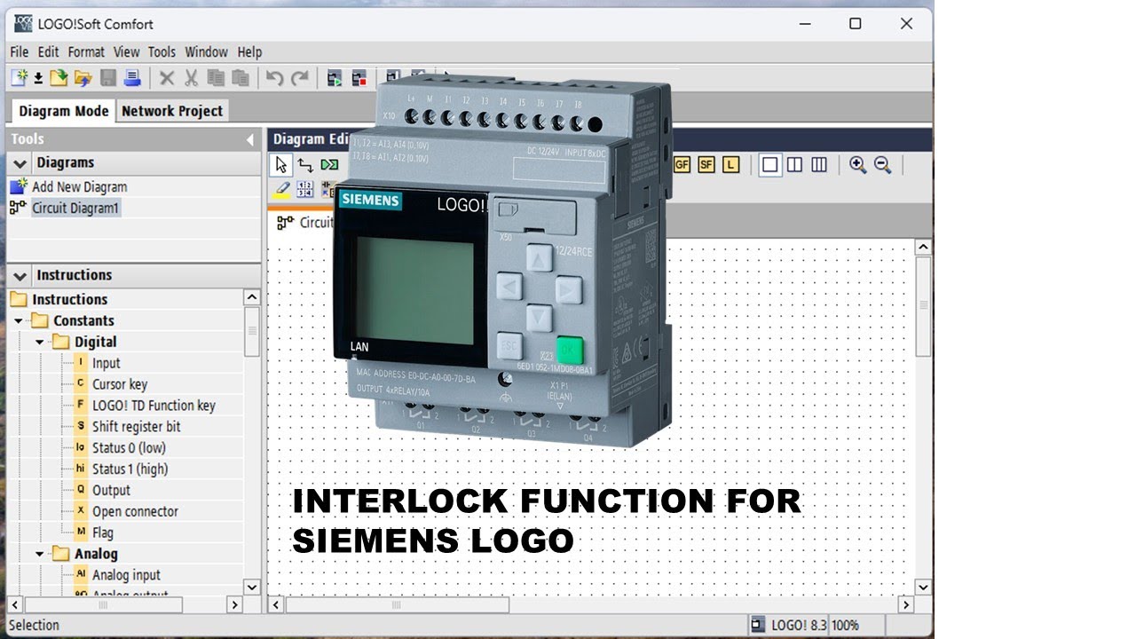Select the Connect wiring tool
This screenshot has width=1136, height=639.
click(305, 165)
